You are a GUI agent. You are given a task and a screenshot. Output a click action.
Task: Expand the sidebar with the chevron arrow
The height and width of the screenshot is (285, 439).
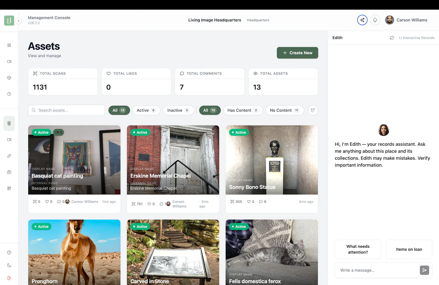19,21
